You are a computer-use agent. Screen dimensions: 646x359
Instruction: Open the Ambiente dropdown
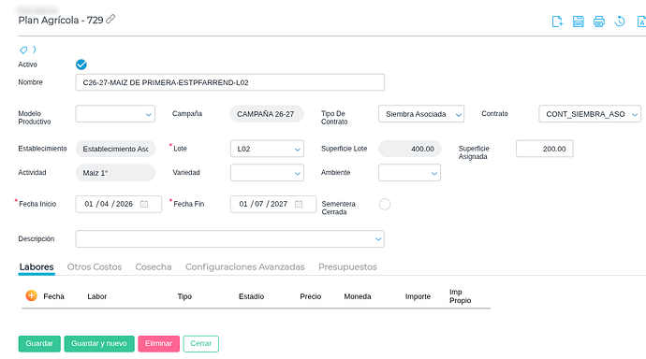coord(409,173)
